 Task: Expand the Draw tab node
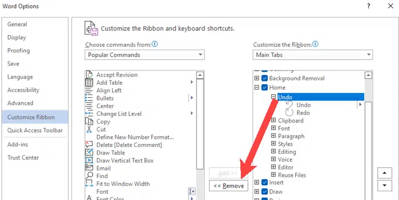click(257, 192)
